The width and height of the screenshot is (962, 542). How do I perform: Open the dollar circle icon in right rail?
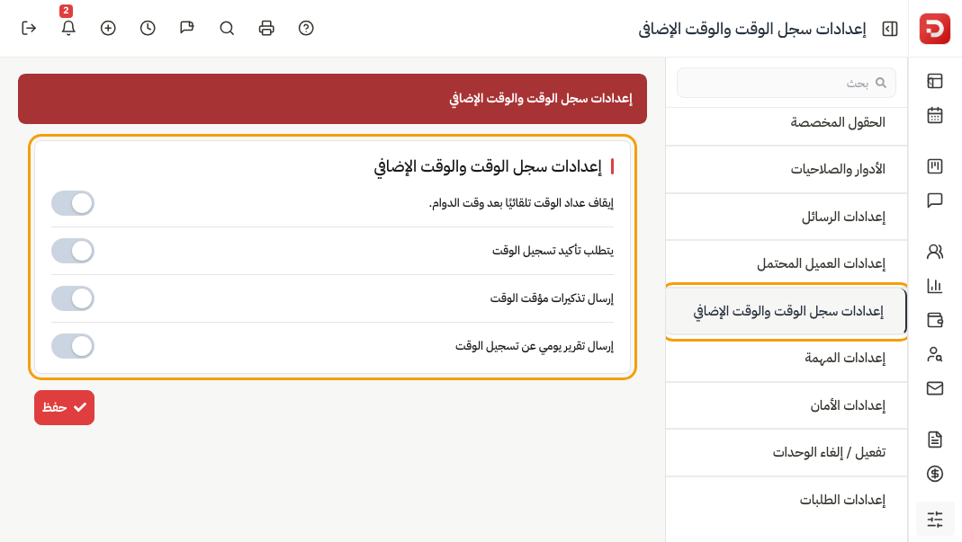point(934,474)
